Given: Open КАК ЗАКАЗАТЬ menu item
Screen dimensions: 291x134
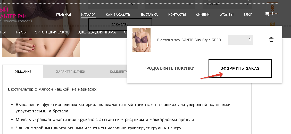Looking at the screenshot, I should pyautogui.click(x=118, y=15).
